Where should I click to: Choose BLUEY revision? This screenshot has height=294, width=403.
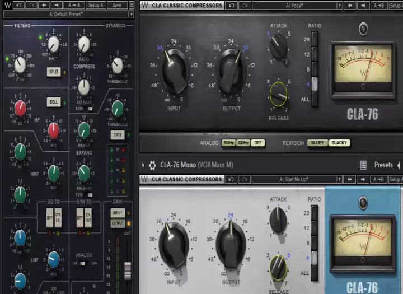318,143
